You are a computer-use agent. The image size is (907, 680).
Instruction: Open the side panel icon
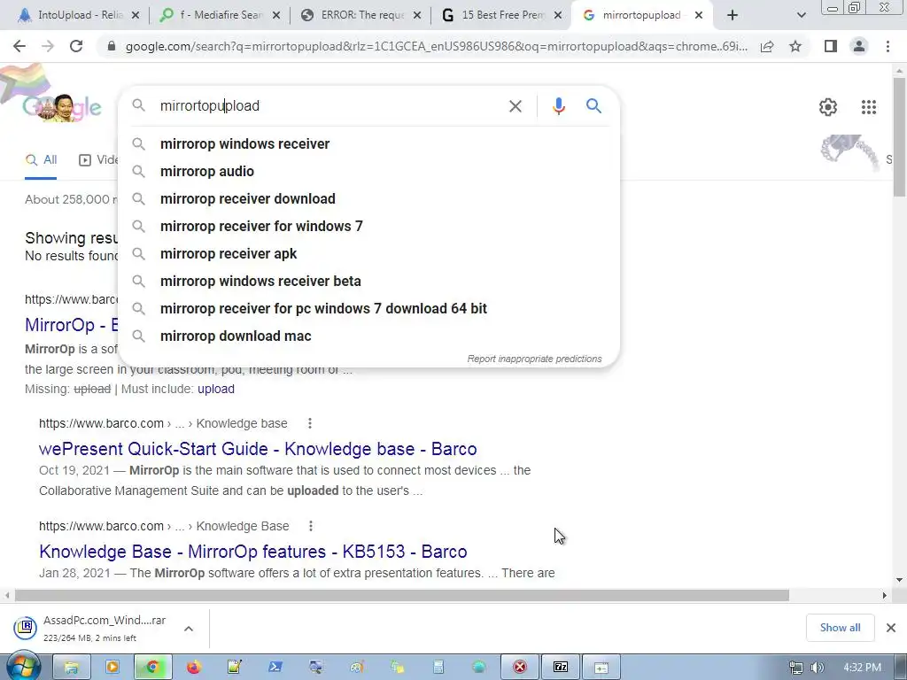pos(831,46)
